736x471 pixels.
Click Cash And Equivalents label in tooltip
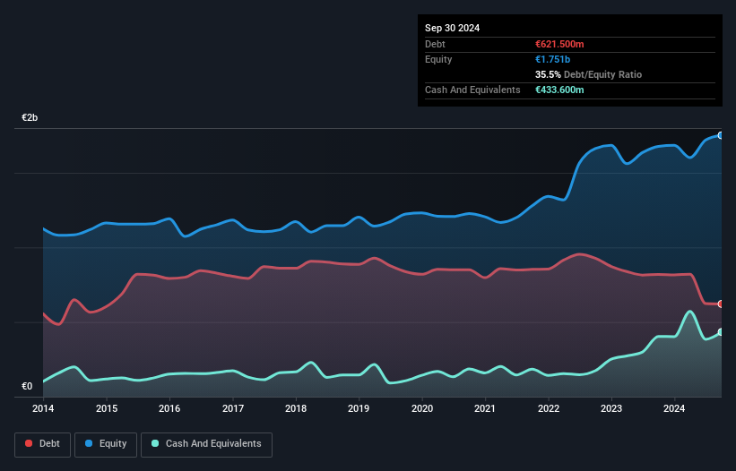click(x=472, y=90)
